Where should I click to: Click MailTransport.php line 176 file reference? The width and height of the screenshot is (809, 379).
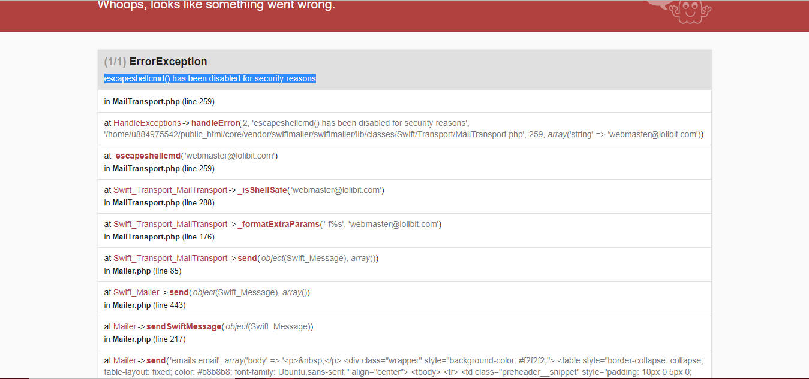point(146,237)
